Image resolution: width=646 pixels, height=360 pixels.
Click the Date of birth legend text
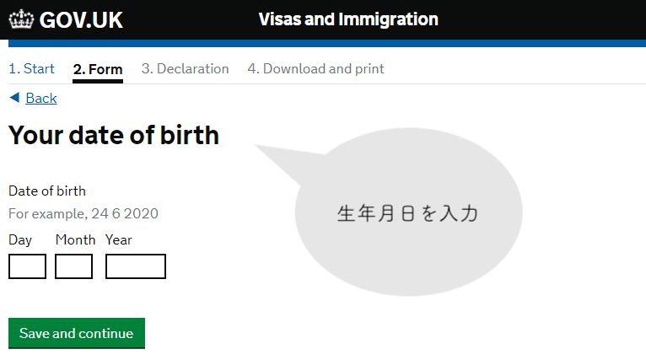pyautogui.click(x=47, y=191)
